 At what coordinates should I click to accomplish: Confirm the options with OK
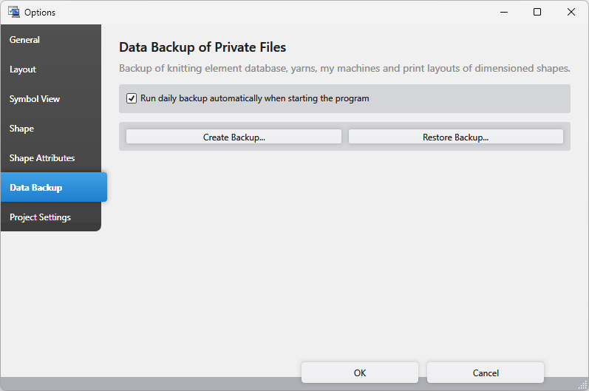click(360, 373)
